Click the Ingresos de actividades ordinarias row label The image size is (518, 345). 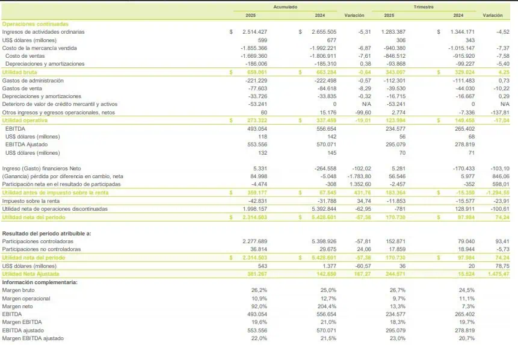(43, 32)
